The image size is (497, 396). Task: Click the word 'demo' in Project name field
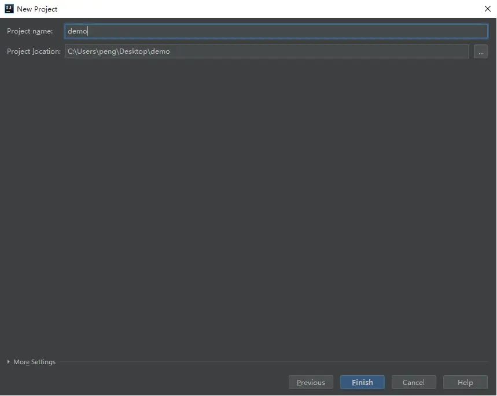[77, 31]
